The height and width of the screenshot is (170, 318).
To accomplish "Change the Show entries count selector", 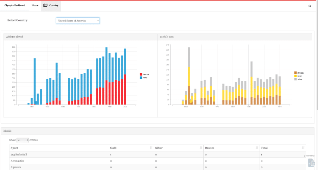I will 23,140.
